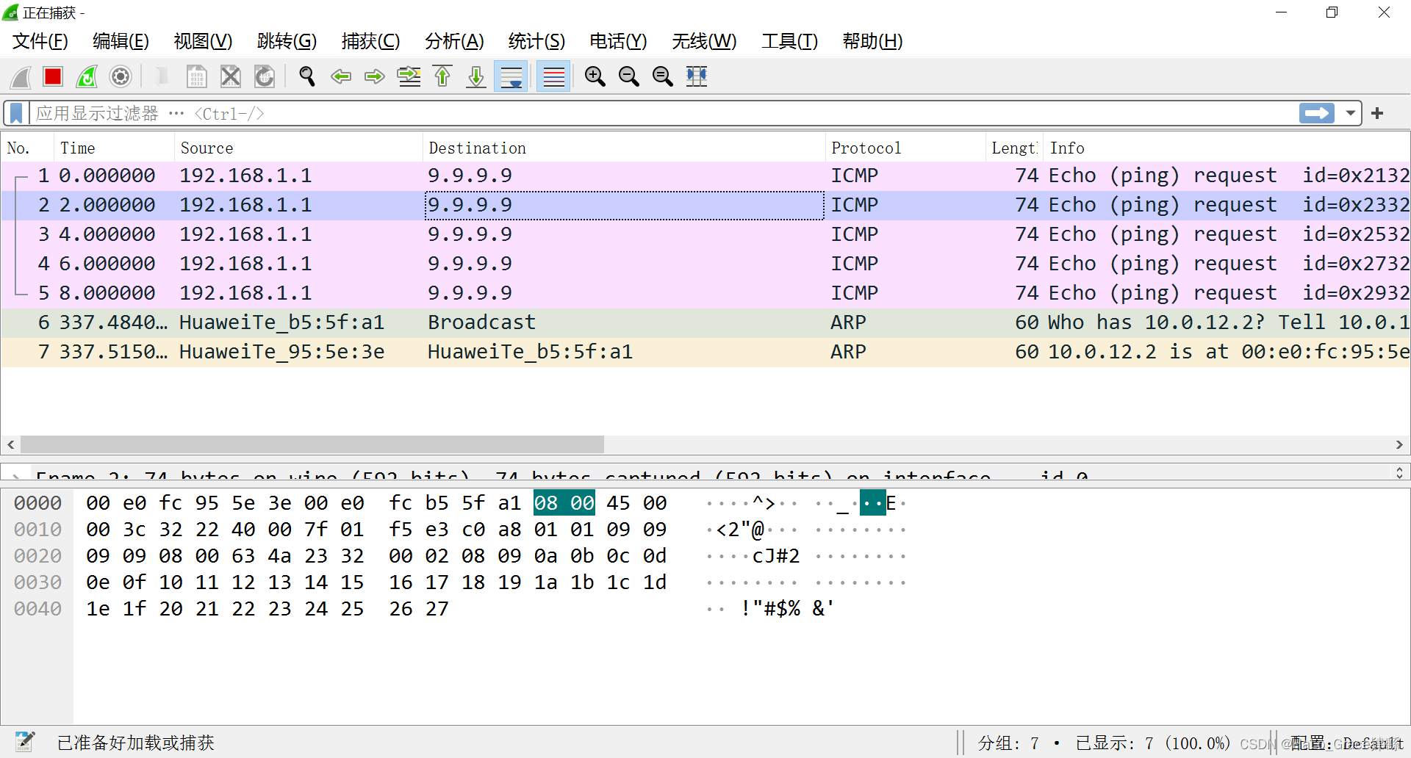
Task: Click highlighted hex bytes 08 00
Action: point(564,503)
